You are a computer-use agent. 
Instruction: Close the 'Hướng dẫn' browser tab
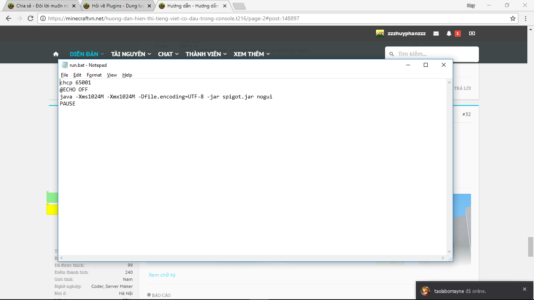pyautogui.click(x=225, y=6)
